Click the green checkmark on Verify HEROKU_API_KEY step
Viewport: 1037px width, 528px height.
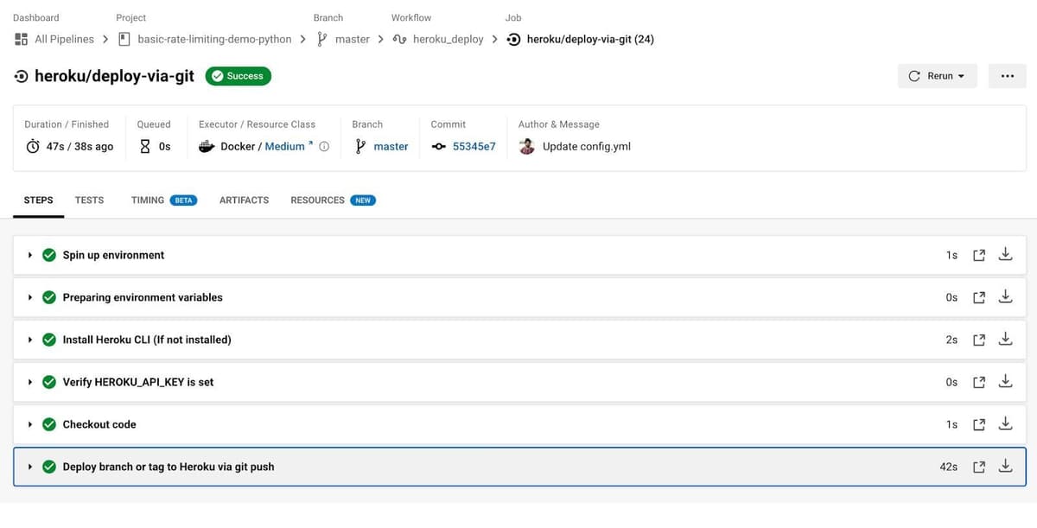(x=49, y=381)
